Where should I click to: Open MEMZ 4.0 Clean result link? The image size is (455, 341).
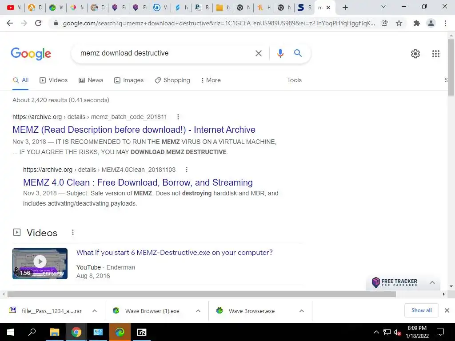point(138,182)
